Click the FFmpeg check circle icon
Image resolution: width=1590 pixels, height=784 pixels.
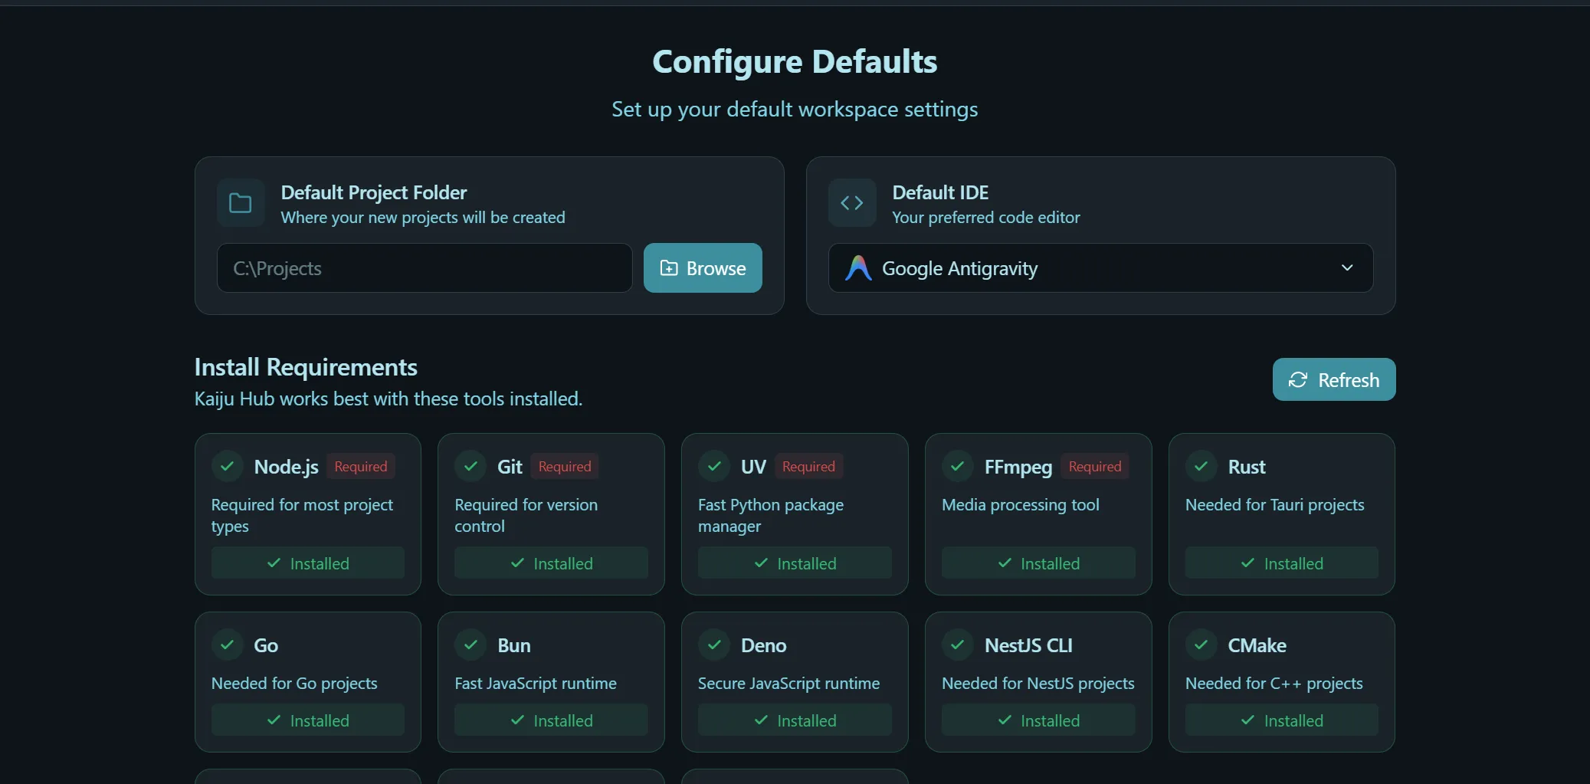(x=958, y=466)
